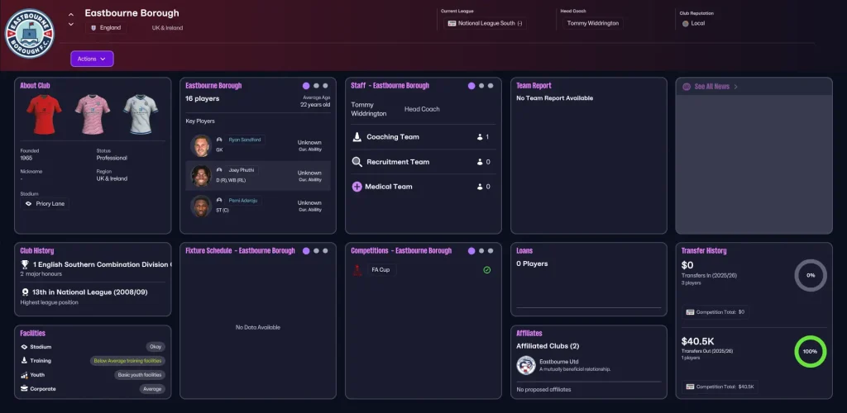847x413 pixels.
Task: Select first dot in Fixture Schedule panel
Action: pyautogui.click(x=306, y=251)
